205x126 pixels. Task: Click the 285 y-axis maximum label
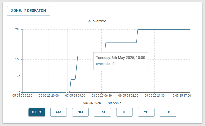[x=18, y=29]
